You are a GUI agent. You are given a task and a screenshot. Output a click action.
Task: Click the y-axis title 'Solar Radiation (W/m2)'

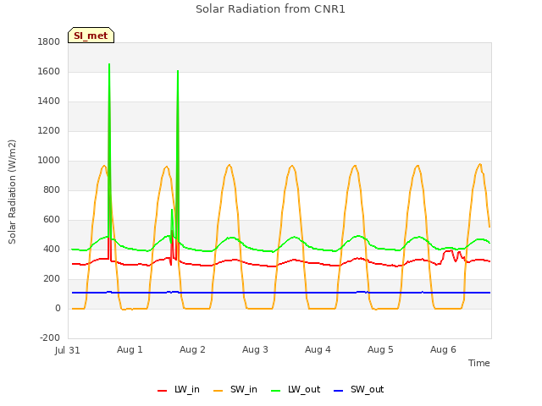pos(12,192)
